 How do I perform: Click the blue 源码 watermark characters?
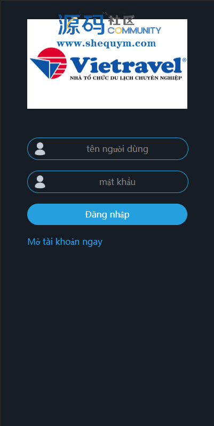[x=81, y=25]
